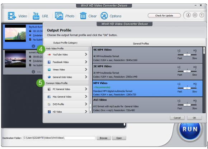Click the Cancel button
This screenshot has height=149, width=208.
pyautogui.click(x=177, y=118)
